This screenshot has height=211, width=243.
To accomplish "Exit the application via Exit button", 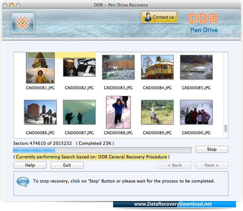I will pos(67,165).
